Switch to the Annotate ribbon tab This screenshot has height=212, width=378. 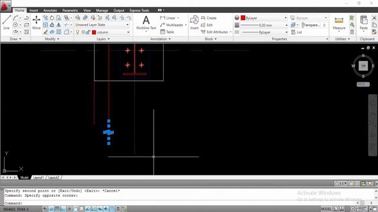pyautogui.click(x=50, y=11)
